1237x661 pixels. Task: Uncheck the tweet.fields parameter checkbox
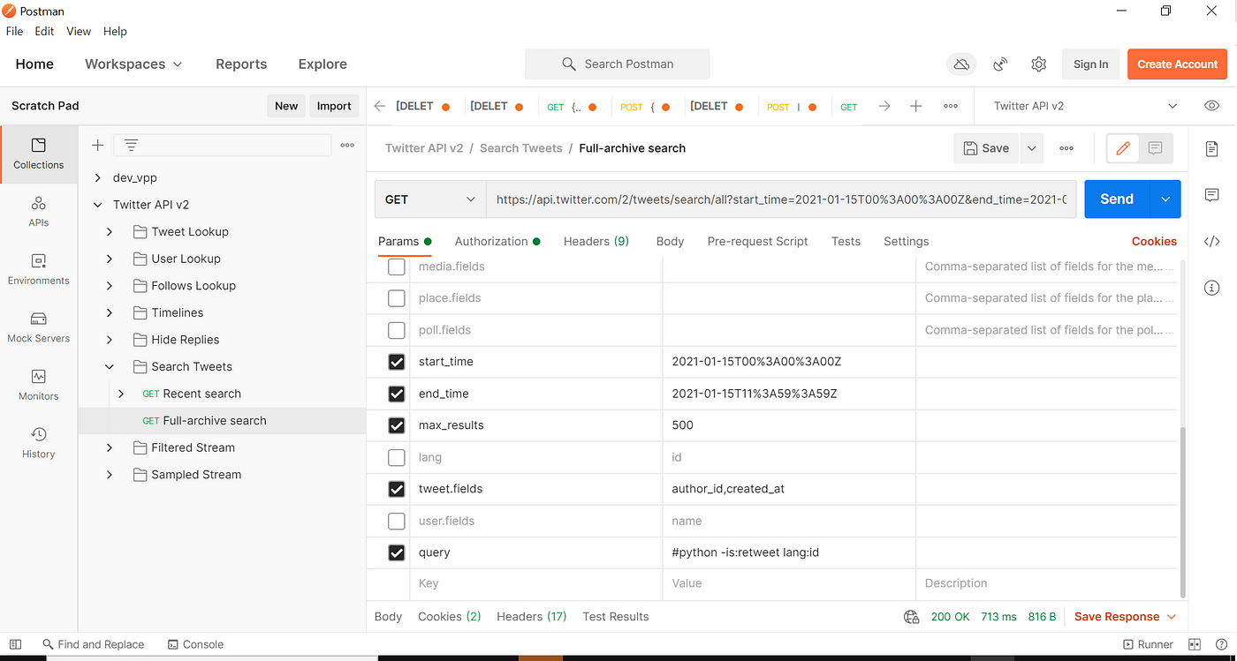397,489
